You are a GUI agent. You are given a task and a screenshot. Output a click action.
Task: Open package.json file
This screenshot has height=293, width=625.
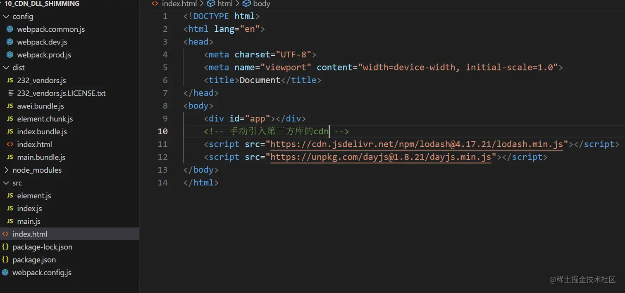coord(34,260)
